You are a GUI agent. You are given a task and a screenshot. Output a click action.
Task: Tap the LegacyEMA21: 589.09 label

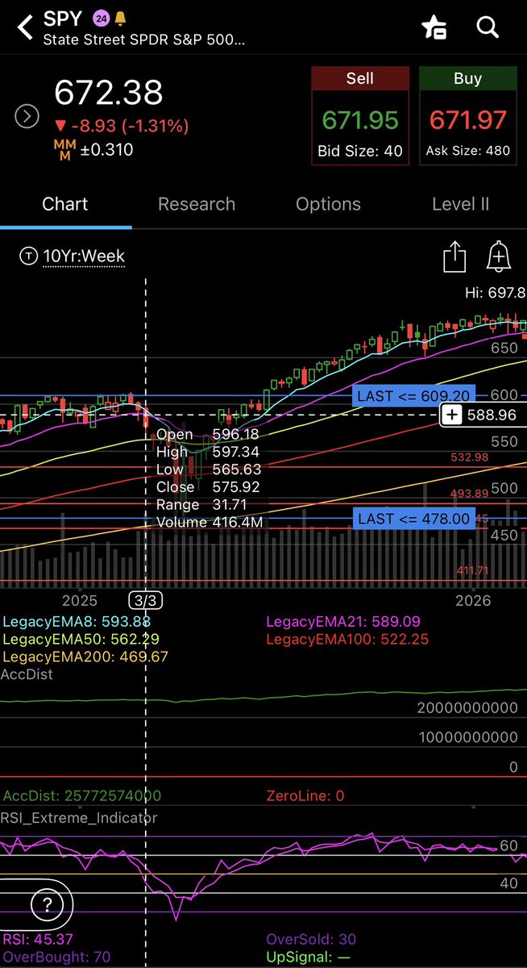tap(343, 622)
